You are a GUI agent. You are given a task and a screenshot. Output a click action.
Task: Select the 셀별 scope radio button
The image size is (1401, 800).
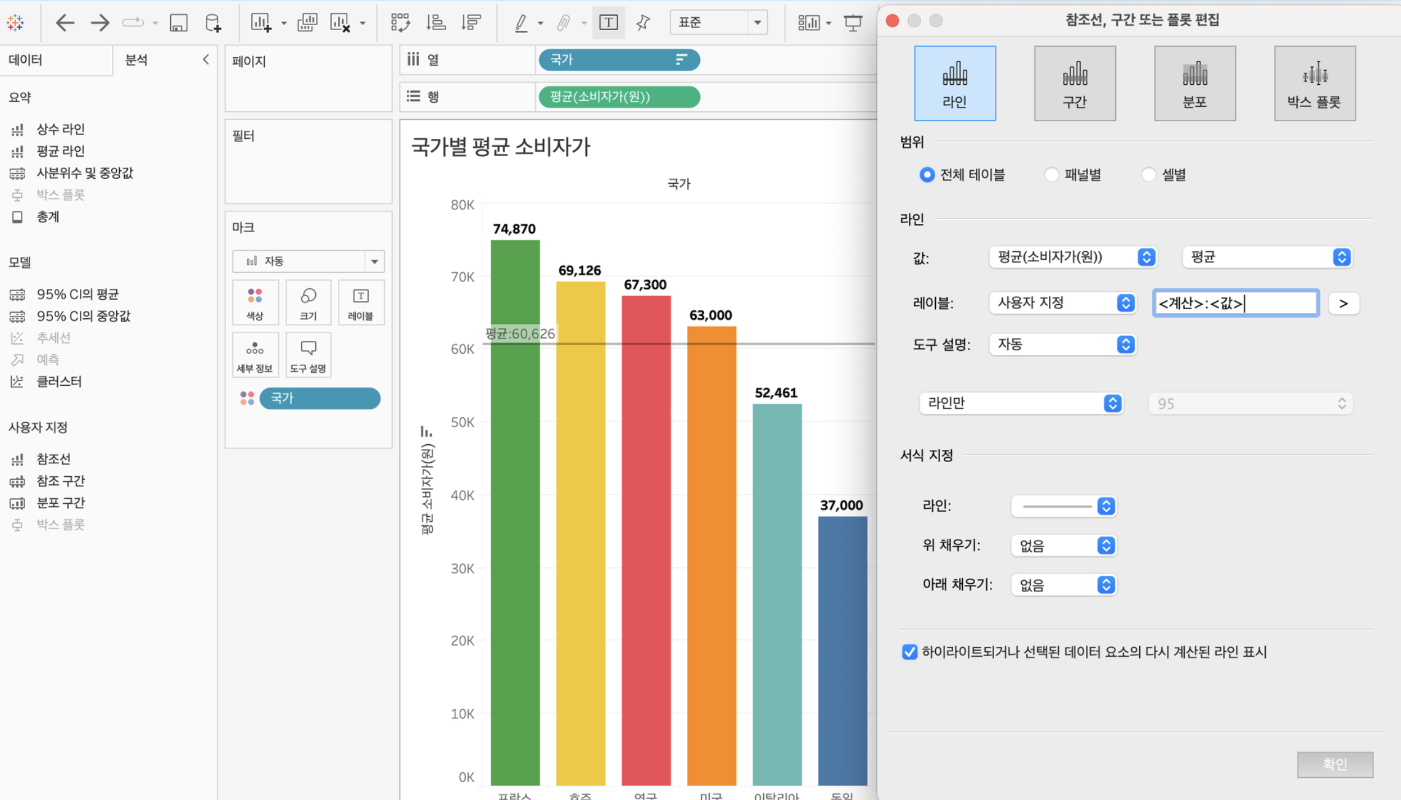coord(1148,175)
